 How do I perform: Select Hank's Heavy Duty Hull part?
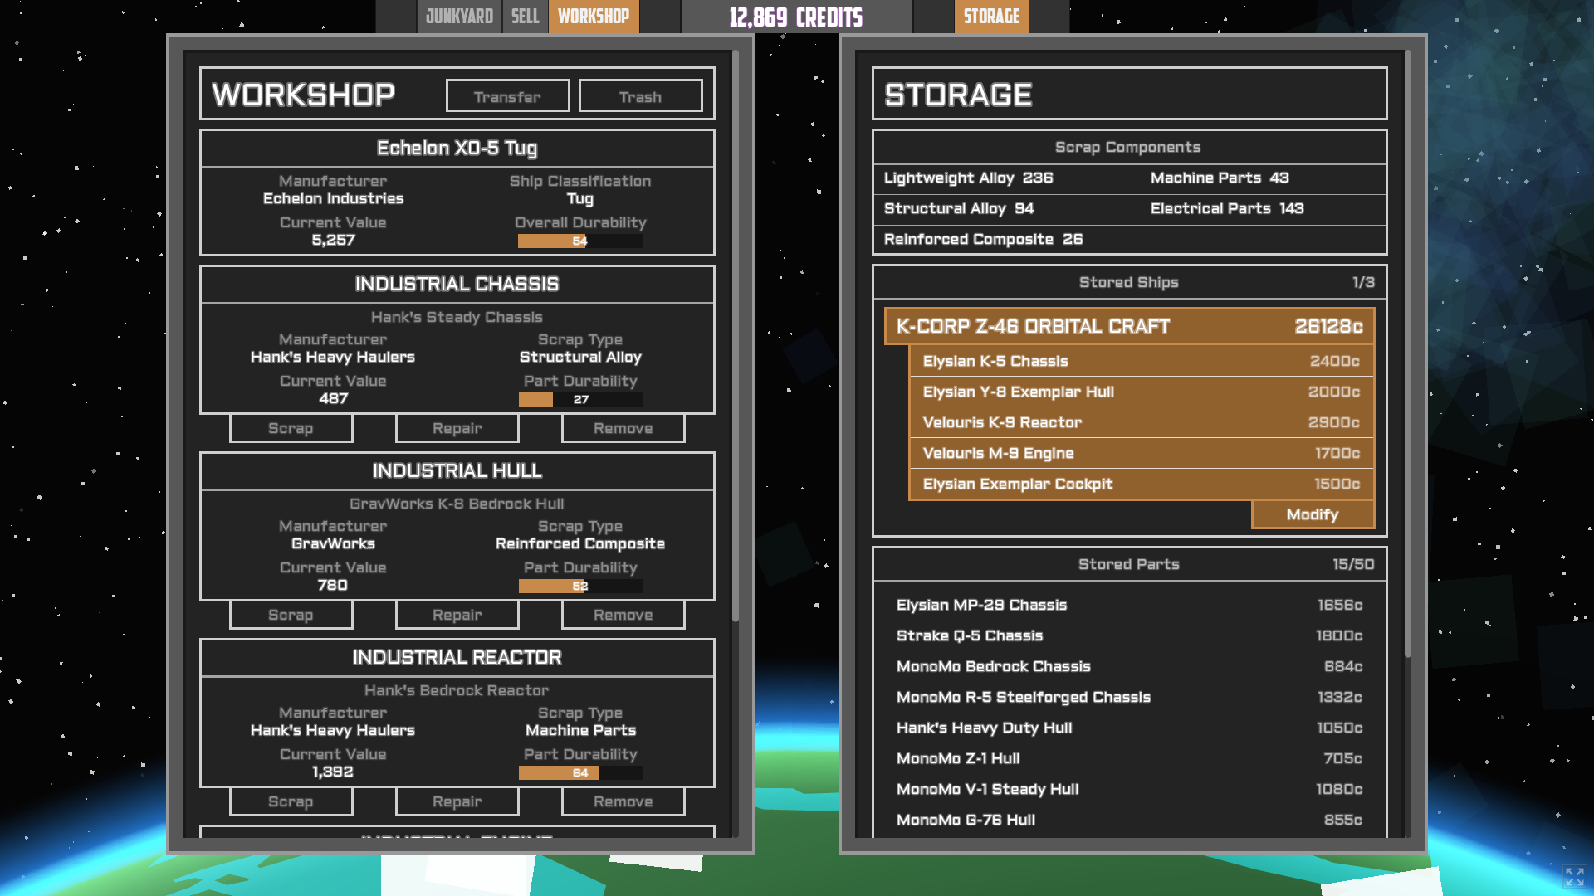[1129, 728]
